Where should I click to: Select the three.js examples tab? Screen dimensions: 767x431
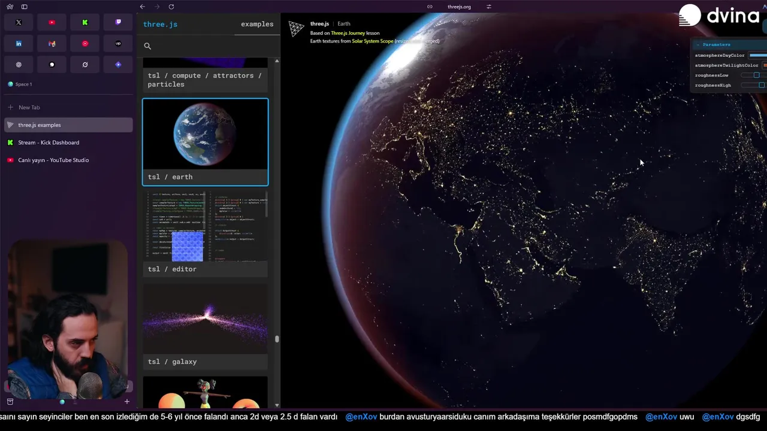click(68, 125)
